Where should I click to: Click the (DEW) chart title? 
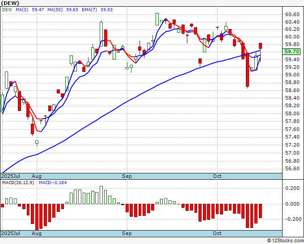pyautogui.click(x=10, y=3)
